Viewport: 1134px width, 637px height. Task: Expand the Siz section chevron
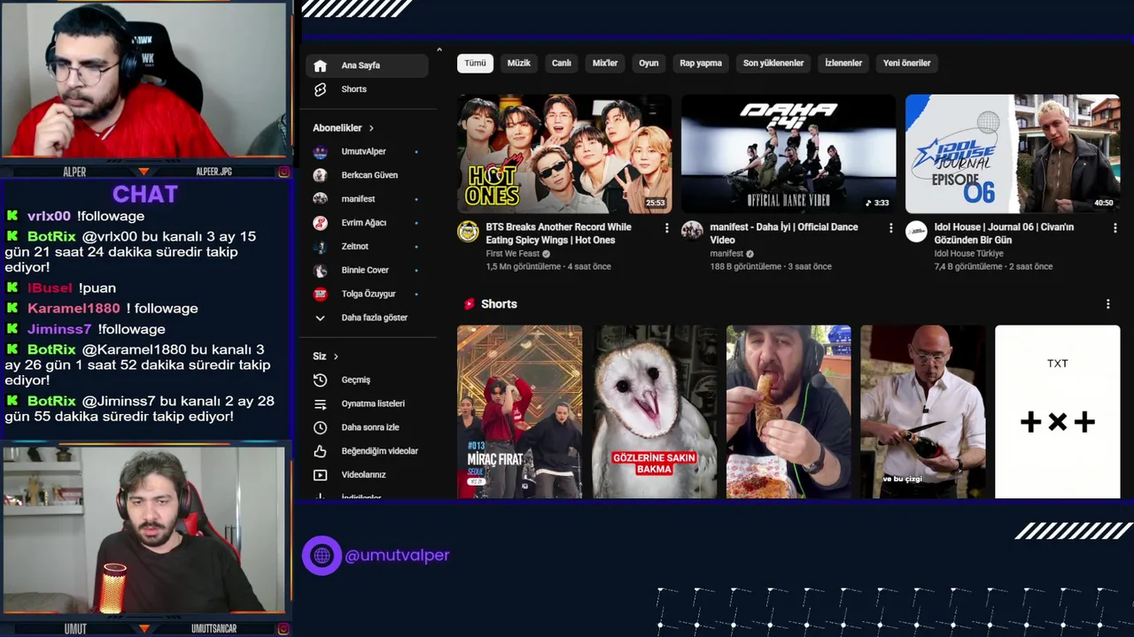[x=336, y=357]
